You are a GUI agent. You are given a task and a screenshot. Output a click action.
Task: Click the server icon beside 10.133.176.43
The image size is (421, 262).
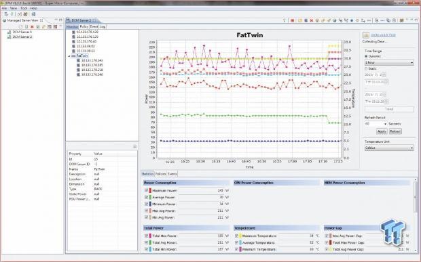click(x=73, y=41)
